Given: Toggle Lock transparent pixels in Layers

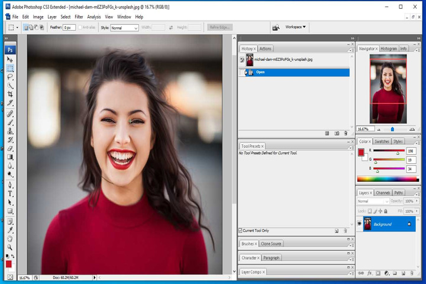Looking at the screenshot, I should pyautogui.click(x=369, y=211).
